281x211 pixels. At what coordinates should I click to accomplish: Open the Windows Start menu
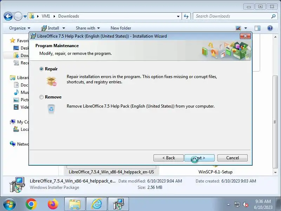click(x=9, y=204)
